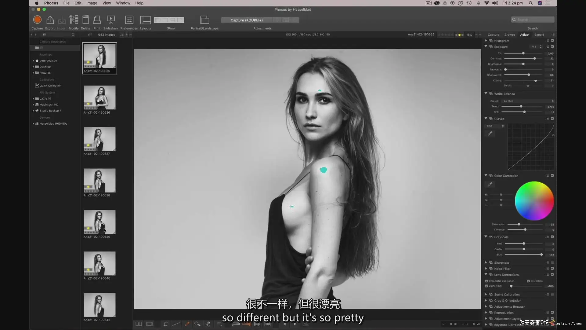
Task: Open the White Balance Preset dropdown
Action: pos(528,101)
